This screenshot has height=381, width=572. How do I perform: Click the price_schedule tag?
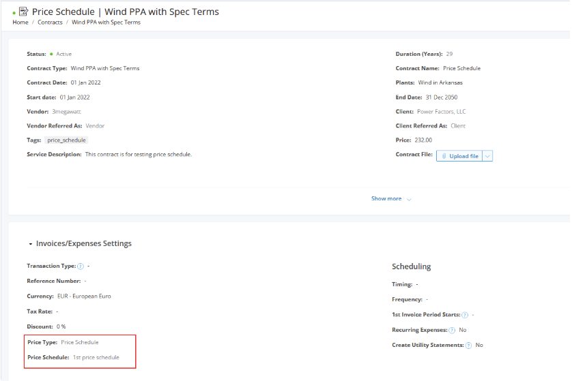click(x=67, y=140)
